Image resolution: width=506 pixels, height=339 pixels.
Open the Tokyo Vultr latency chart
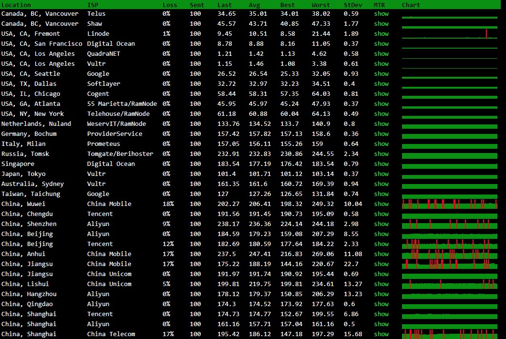[x=449, y=174]
